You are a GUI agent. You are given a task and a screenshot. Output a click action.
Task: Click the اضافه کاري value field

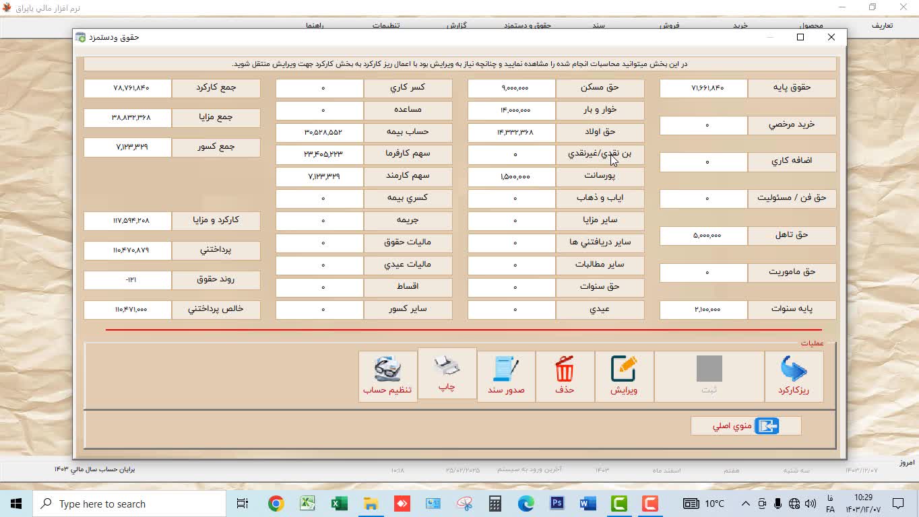(703, 162)
